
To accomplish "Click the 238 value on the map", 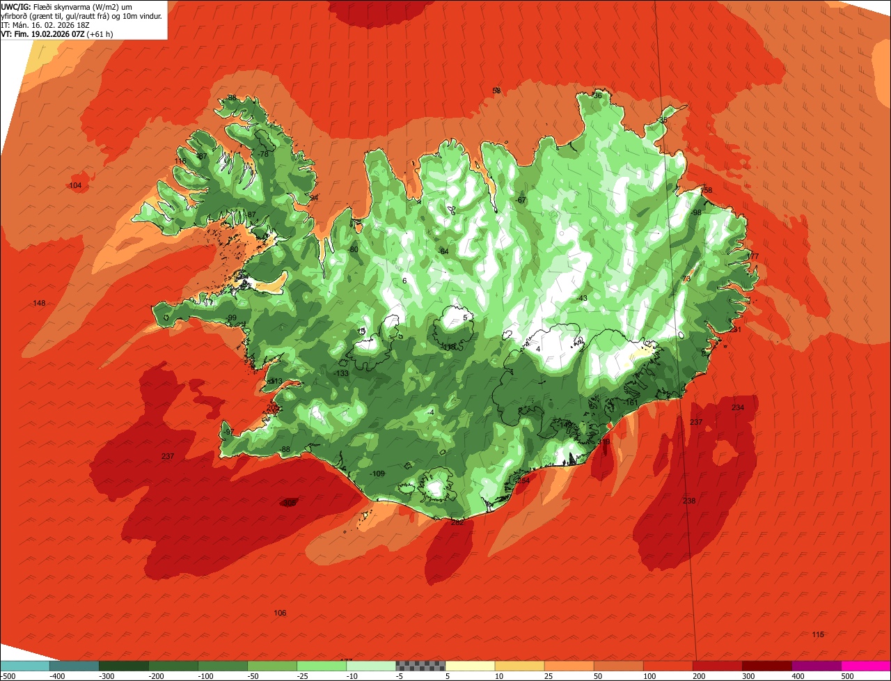I will point(689,501).
